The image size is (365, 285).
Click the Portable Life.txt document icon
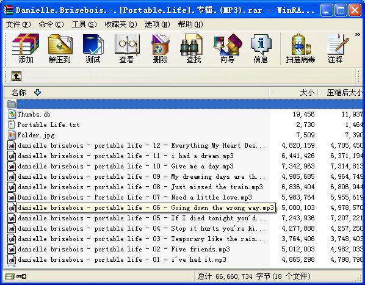(x=12, y=124)
